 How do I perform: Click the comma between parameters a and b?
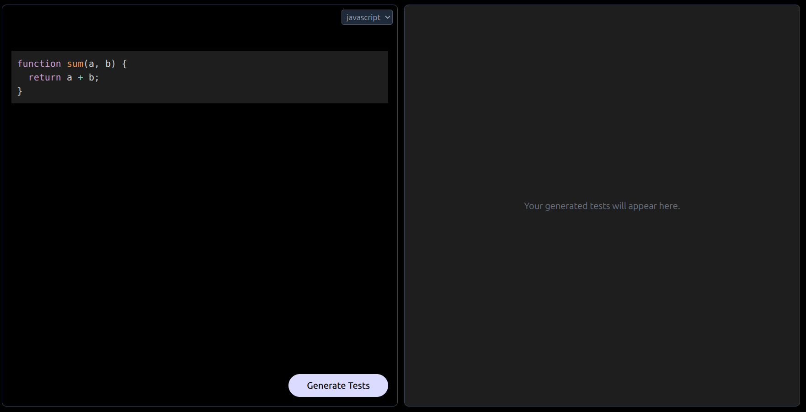97,64
